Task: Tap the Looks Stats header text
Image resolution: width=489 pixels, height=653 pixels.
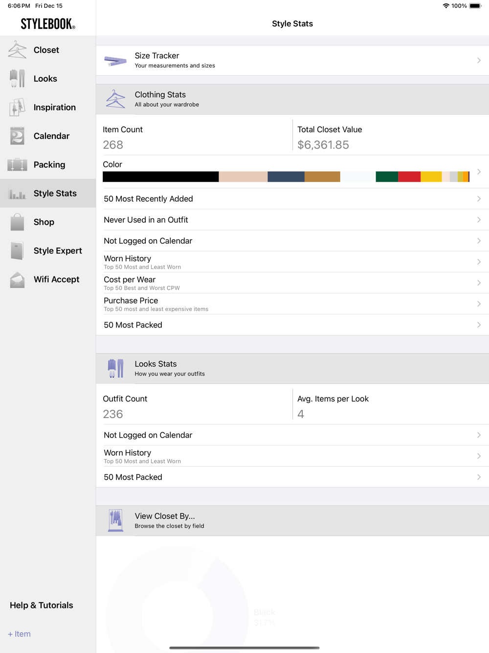Action: tap(156, 364)
